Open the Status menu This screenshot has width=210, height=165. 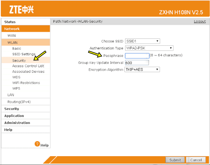coord(26,22)
